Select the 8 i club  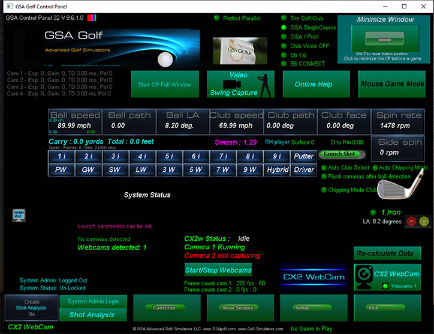[x=249, y=156]
